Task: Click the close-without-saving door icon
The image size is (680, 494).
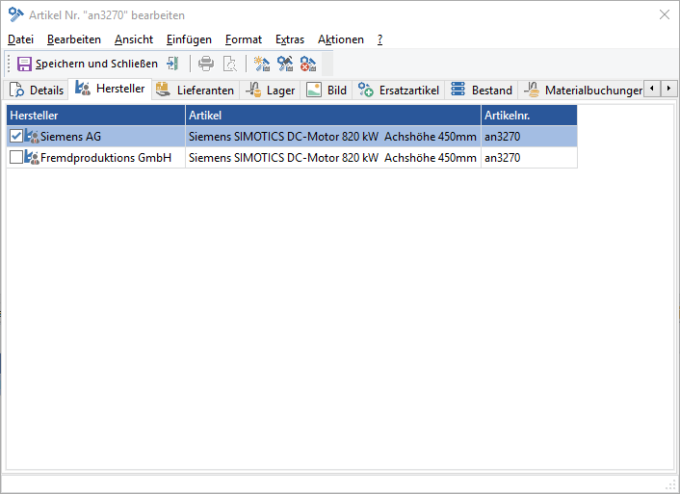Action: [172, 64]
